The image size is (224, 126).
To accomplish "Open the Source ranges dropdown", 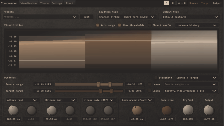I will tap(191, 84).
